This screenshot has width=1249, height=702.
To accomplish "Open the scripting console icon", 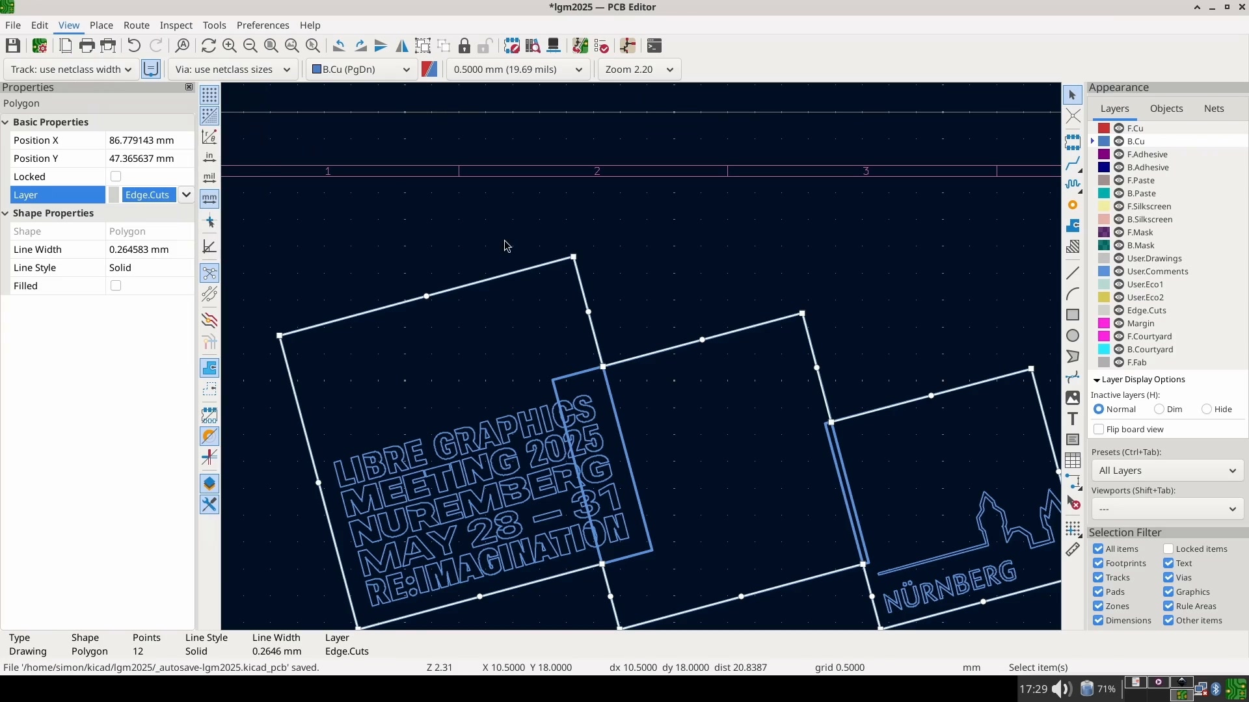I will [x=654, y=45].
